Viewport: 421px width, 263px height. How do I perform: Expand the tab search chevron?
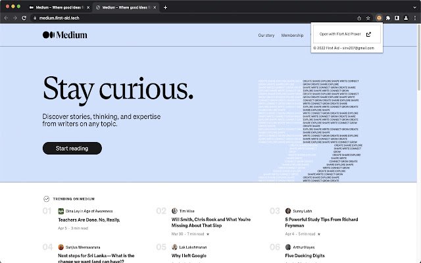pyautogui.click(x=415, y=7)
